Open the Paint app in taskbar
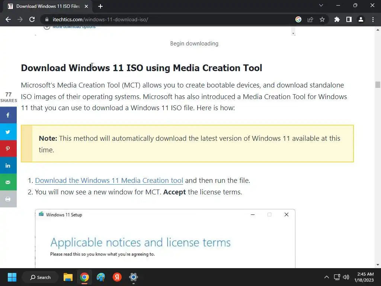Viewport: 381px width, 286px height. [x=101, y=277]
